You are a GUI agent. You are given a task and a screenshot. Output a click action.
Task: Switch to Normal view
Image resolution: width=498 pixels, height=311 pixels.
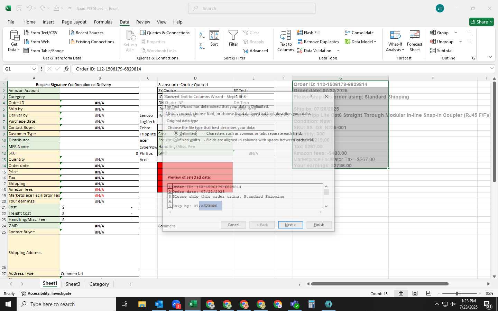pos(401,293)
